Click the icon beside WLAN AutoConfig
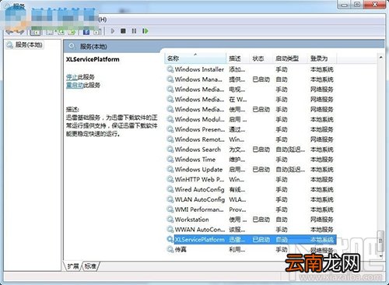The width and height of the screenshot is (389, 285). [170, 199]
